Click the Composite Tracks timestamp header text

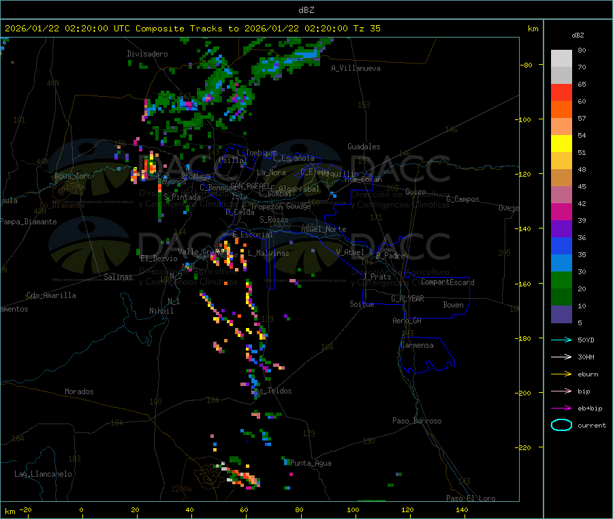[x=192, y=29]
